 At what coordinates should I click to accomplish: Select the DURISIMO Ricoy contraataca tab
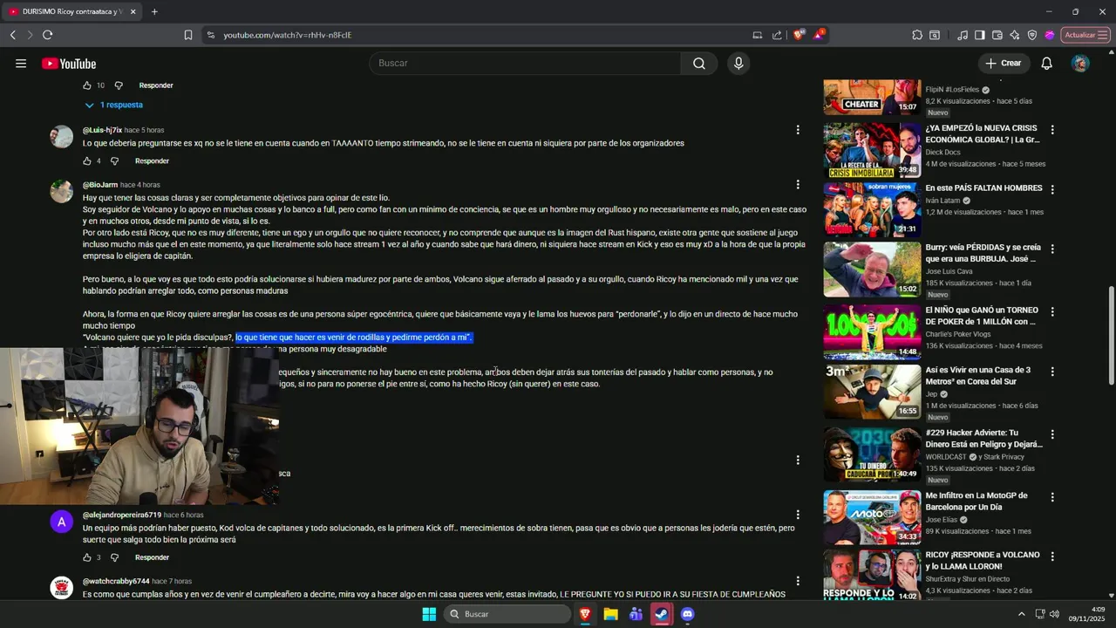[x=71, y=11]
